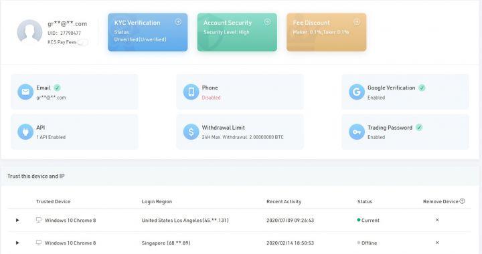482x254 pixels.
Task: Remove the Offline Singapore device
Action: (x=437, y=243)
